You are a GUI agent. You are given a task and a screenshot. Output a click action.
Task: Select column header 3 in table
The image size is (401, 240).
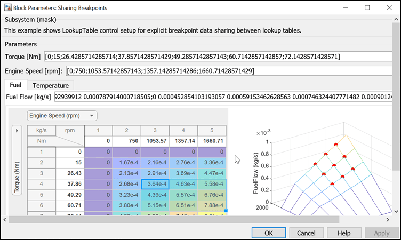point(155,131)
